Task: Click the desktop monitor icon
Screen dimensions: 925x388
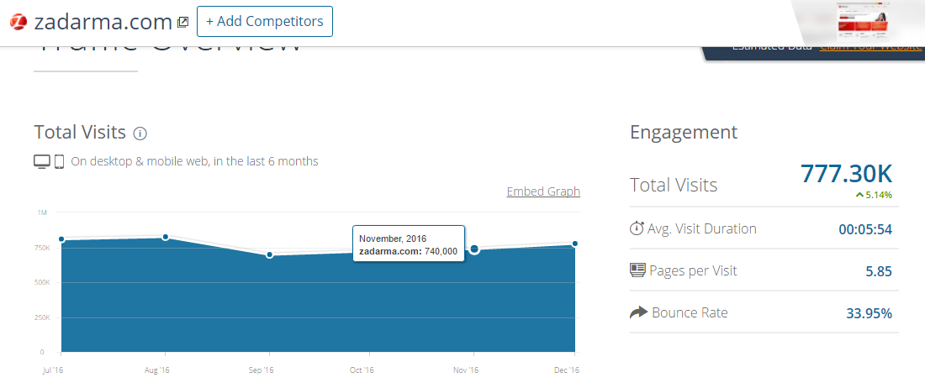Action: click(42, 161)
